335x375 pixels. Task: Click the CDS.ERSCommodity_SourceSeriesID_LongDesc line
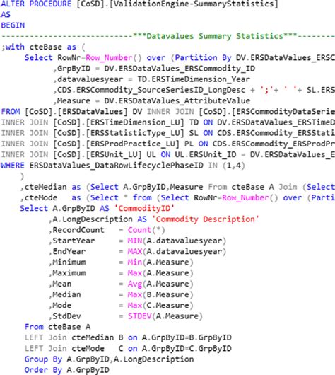[194, 90]
